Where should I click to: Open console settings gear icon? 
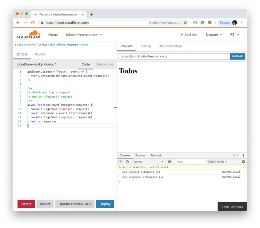[243, 162]
